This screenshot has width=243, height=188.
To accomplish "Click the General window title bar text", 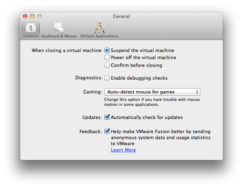I will [x=121, y=16].
